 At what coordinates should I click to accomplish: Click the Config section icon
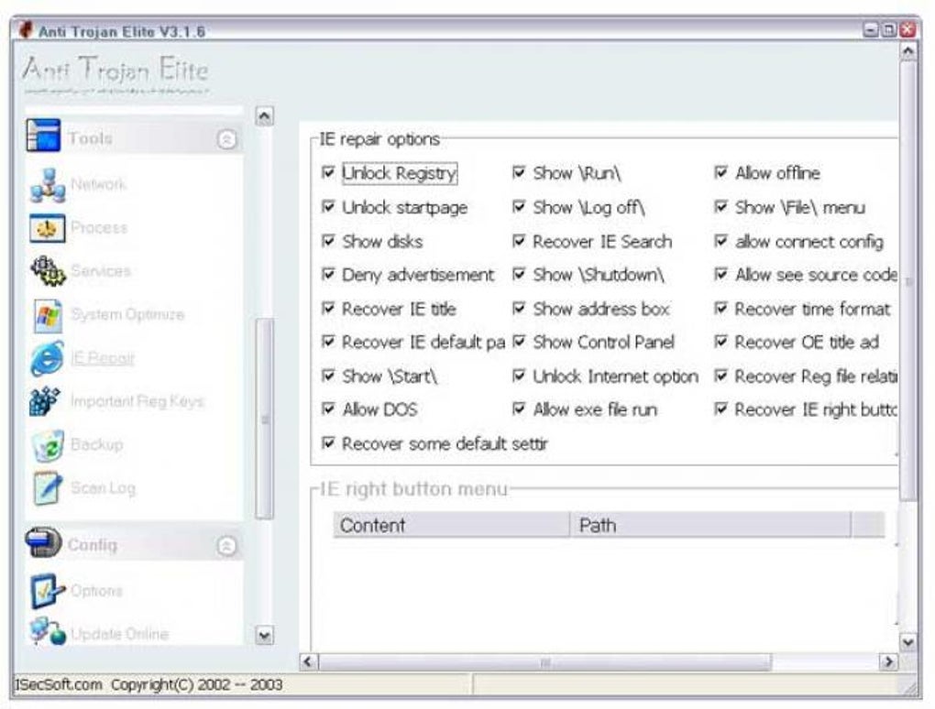[x=43, y=543]
